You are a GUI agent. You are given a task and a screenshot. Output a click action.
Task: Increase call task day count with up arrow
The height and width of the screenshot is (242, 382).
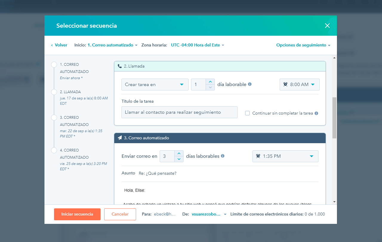(210, 82)
